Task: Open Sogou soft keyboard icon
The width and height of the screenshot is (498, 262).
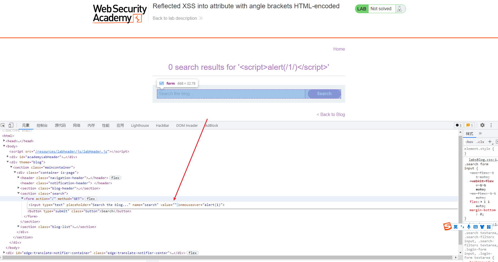Action: point(475,227)
